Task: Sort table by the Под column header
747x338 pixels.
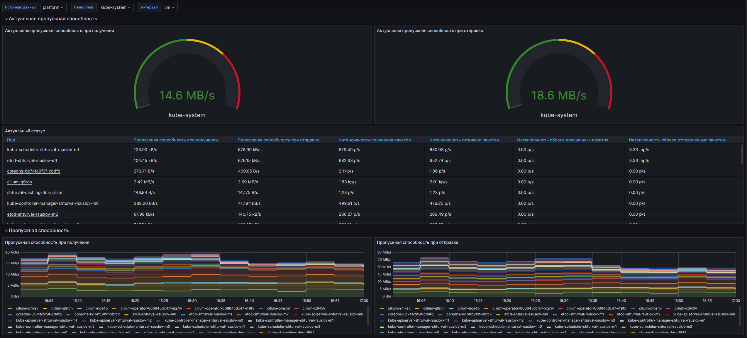Action: click(11, 140)
